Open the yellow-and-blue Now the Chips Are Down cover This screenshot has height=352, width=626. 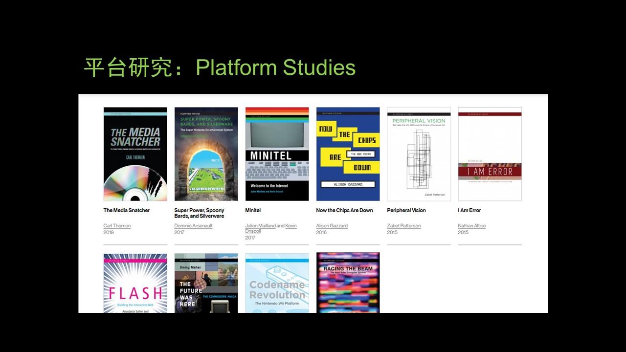(348, 154)
